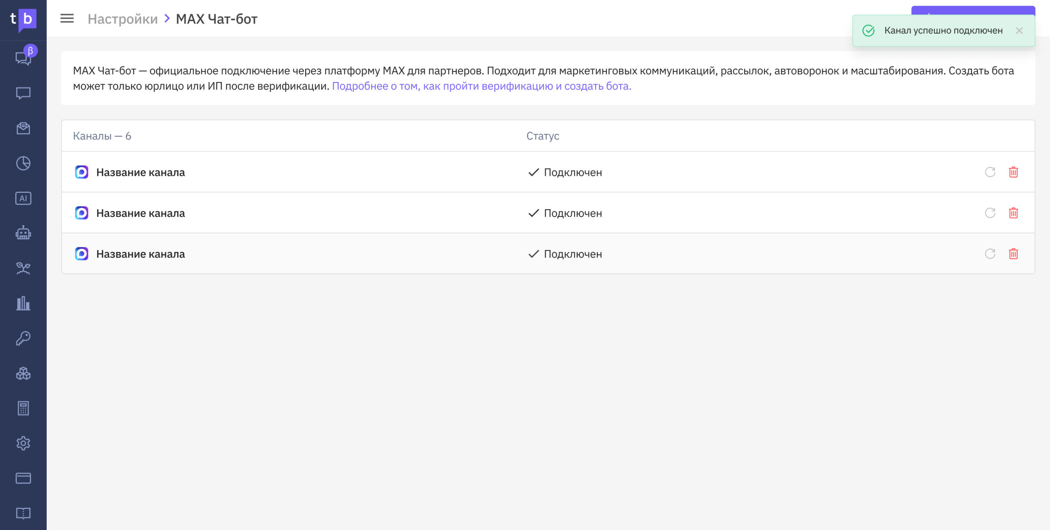This screenshot has height=530, width=1050.
Task: Open the hamburger sidebar menu
Action: click(67, 18)
